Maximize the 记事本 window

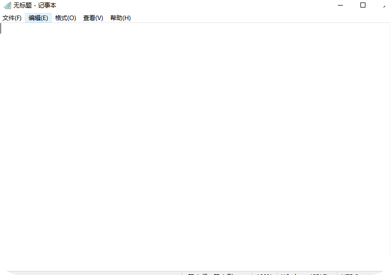[x=363, y=5]
